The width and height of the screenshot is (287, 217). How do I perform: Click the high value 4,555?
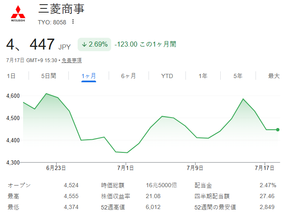[71, 196]
